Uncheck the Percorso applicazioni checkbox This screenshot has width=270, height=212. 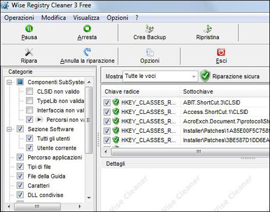[x=20, y=157]
